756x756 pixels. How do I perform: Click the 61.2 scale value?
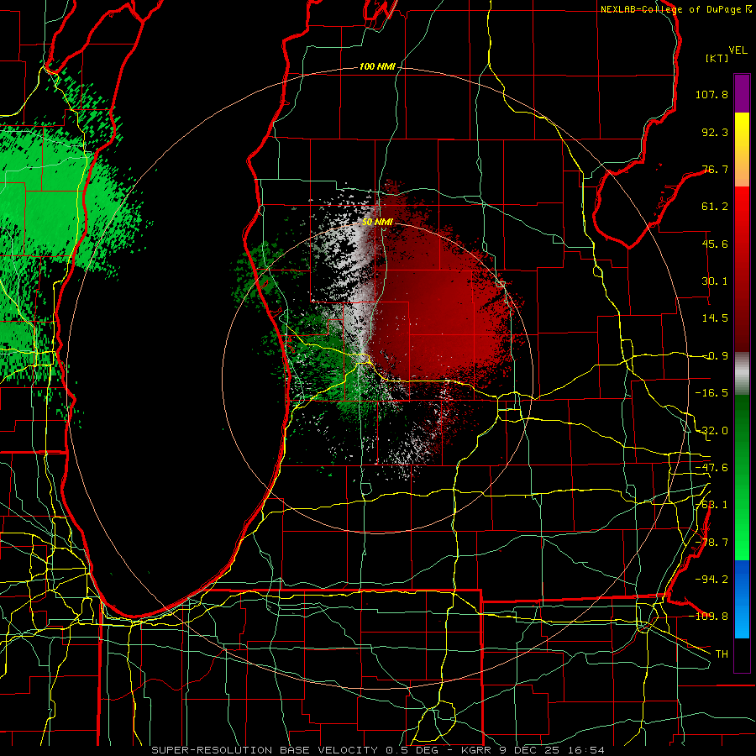715,207
